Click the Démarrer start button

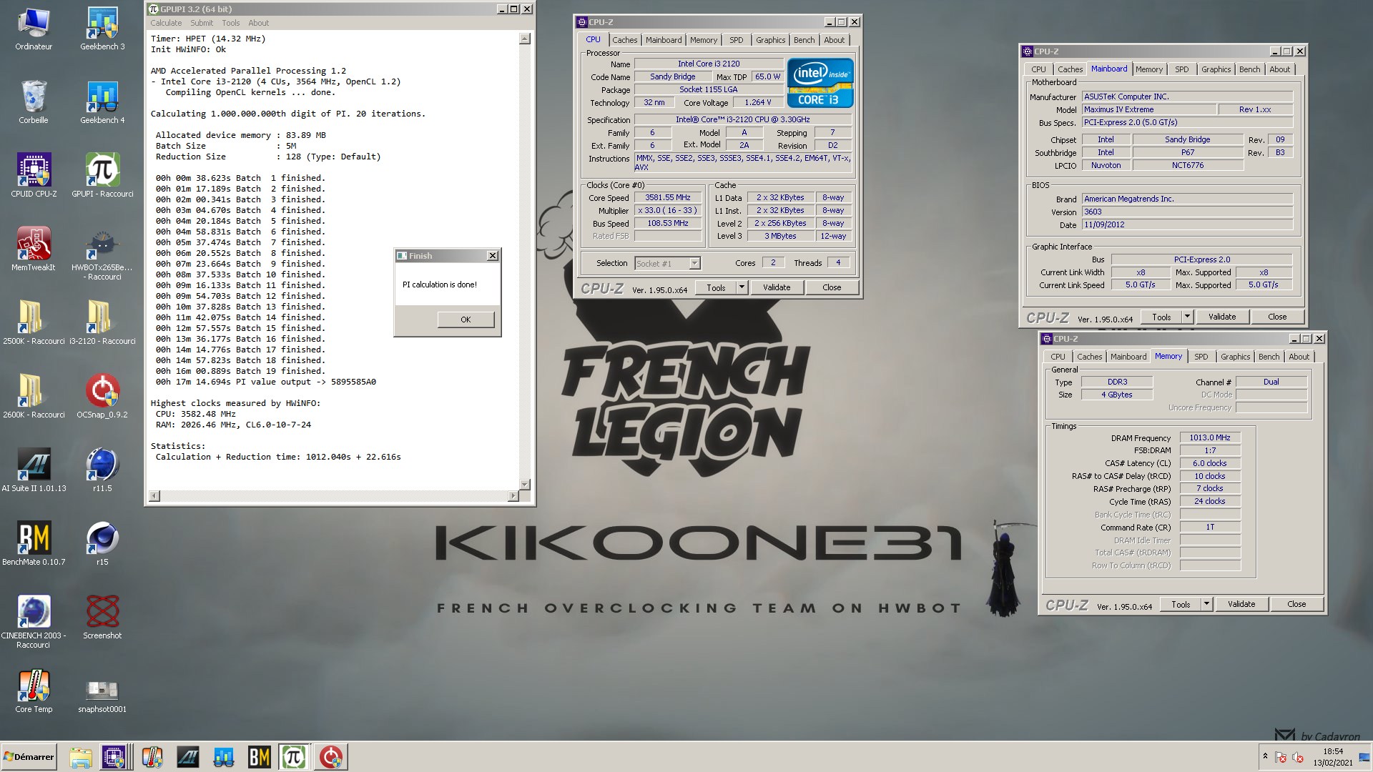pyautogui.click(x=29, y=757)
